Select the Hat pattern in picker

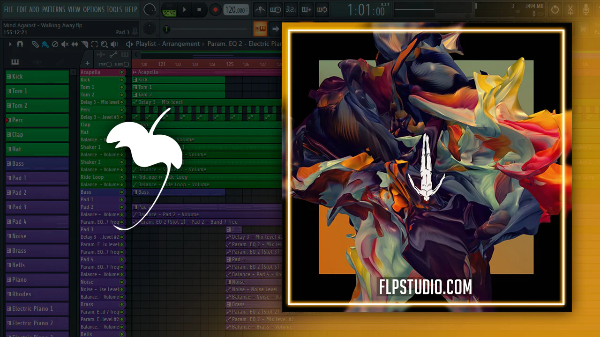pos(37,149)
